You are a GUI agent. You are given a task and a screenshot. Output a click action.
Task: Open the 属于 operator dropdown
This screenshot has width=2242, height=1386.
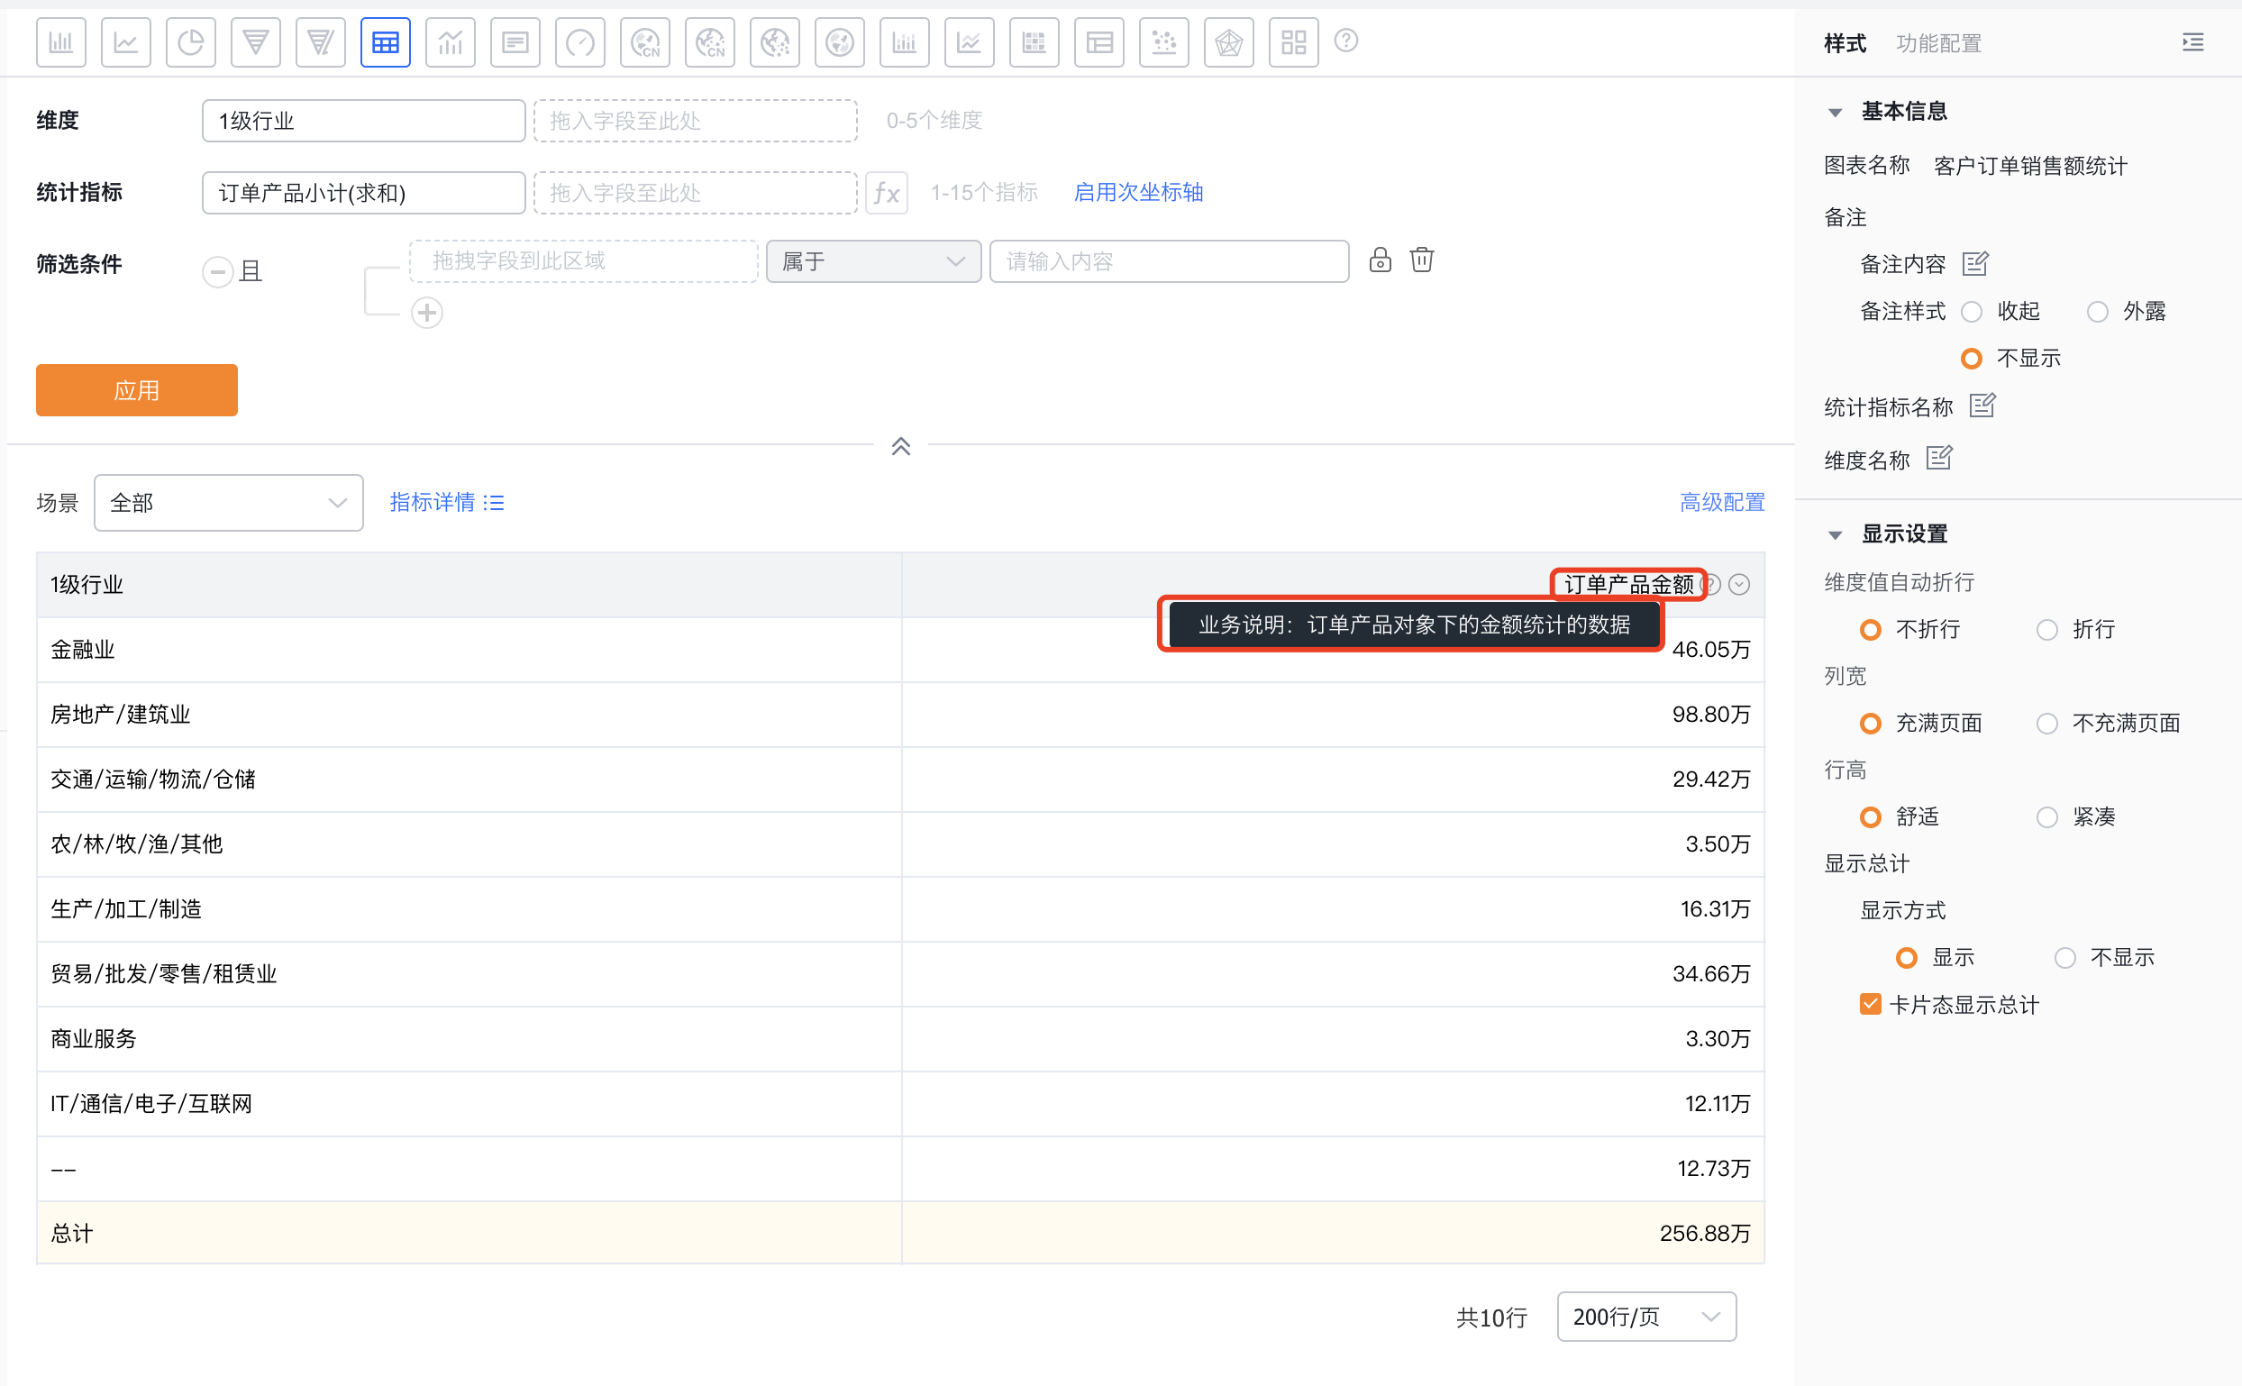(872, 262)
